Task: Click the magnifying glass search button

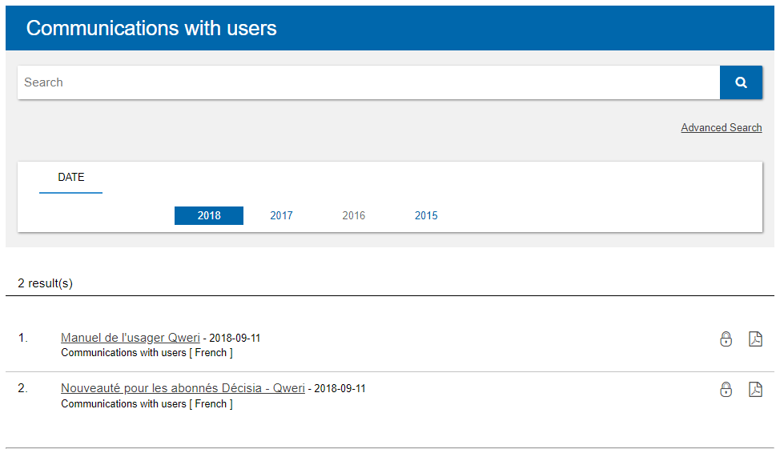Action: (x=741, y=82)
